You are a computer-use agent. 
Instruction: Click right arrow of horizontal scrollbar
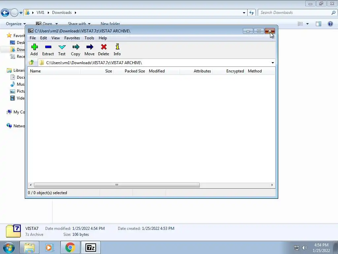(272, 185)
